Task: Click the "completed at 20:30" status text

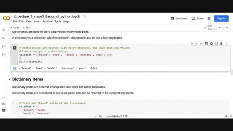Action: click(116, 116)
